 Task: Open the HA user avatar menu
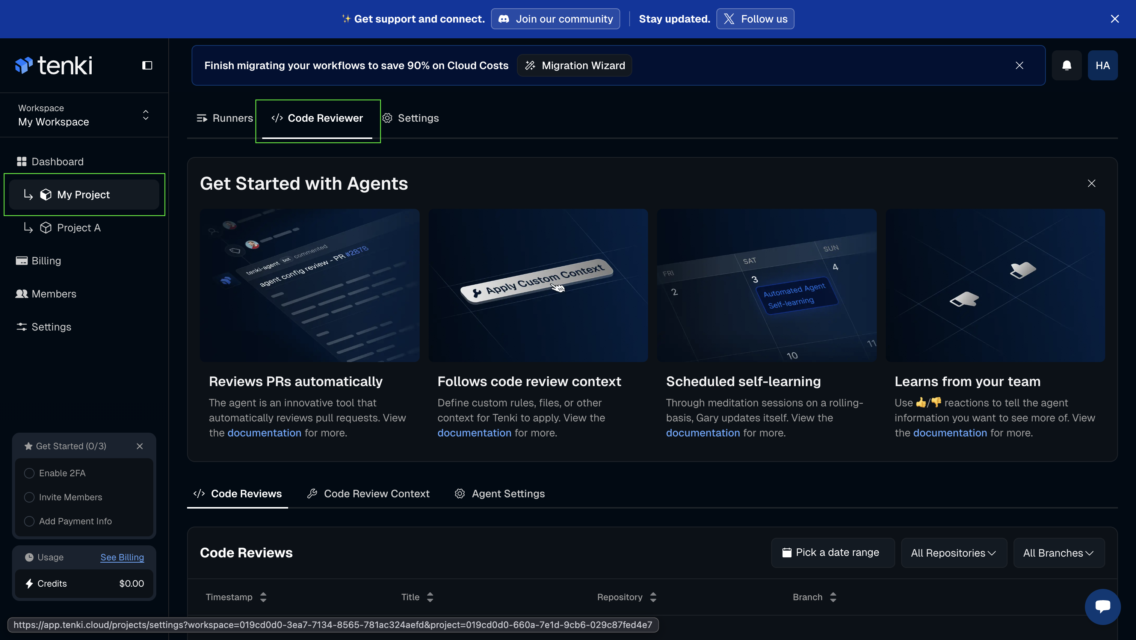click(1103, 65)
